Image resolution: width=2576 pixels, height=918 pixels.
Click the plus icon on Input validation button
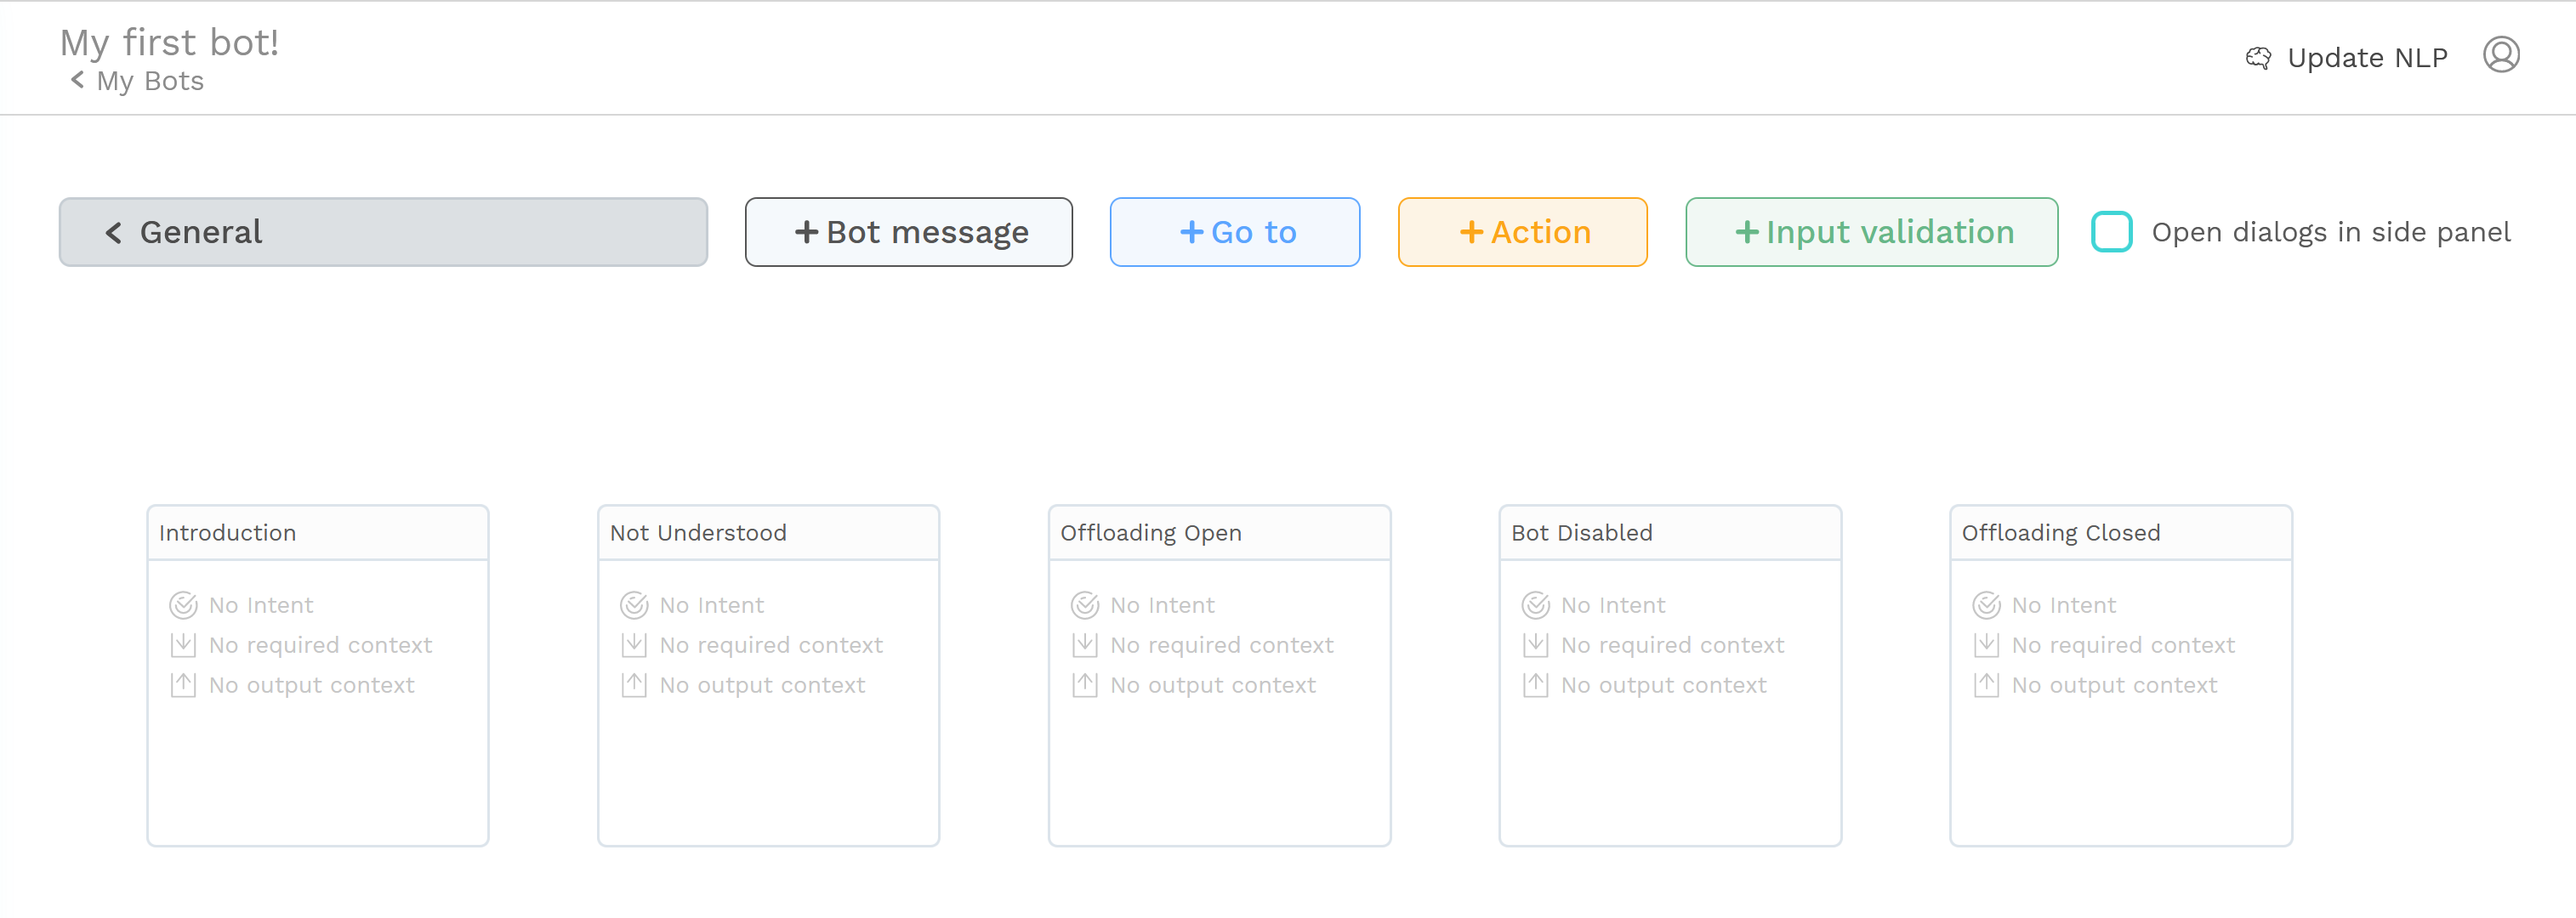(1746, 232)
